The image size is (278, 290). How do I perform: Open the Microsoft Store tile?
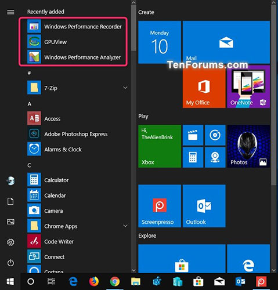click(182, 259)
